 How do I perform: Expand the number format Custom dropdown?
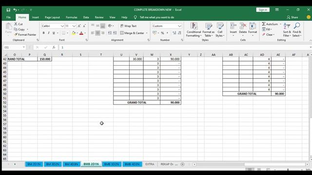[x=179, y=26]
